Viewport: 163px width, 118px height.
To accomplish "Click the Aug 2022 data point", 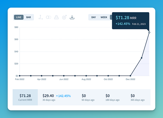I will click(x=86, y=76).
